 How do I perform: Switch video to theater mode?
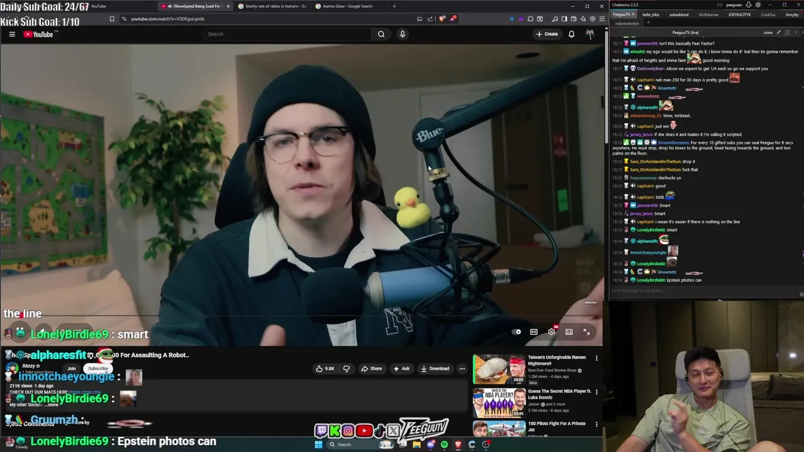(569, 331)
